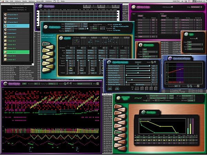
Task: Toggle the Run button on module 2
Action: click(82, 68)
